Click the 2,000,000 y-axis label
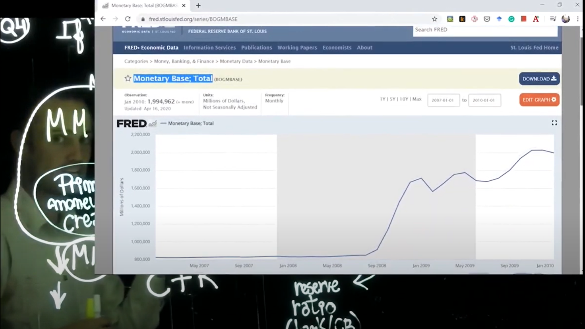585x329 pixels. click(140, 152)
